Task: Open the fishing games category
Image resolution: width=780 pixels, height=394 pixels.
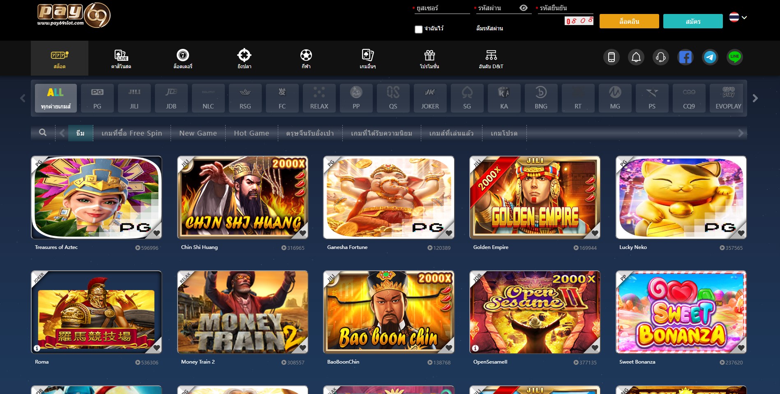Action: tap(245, 58)
